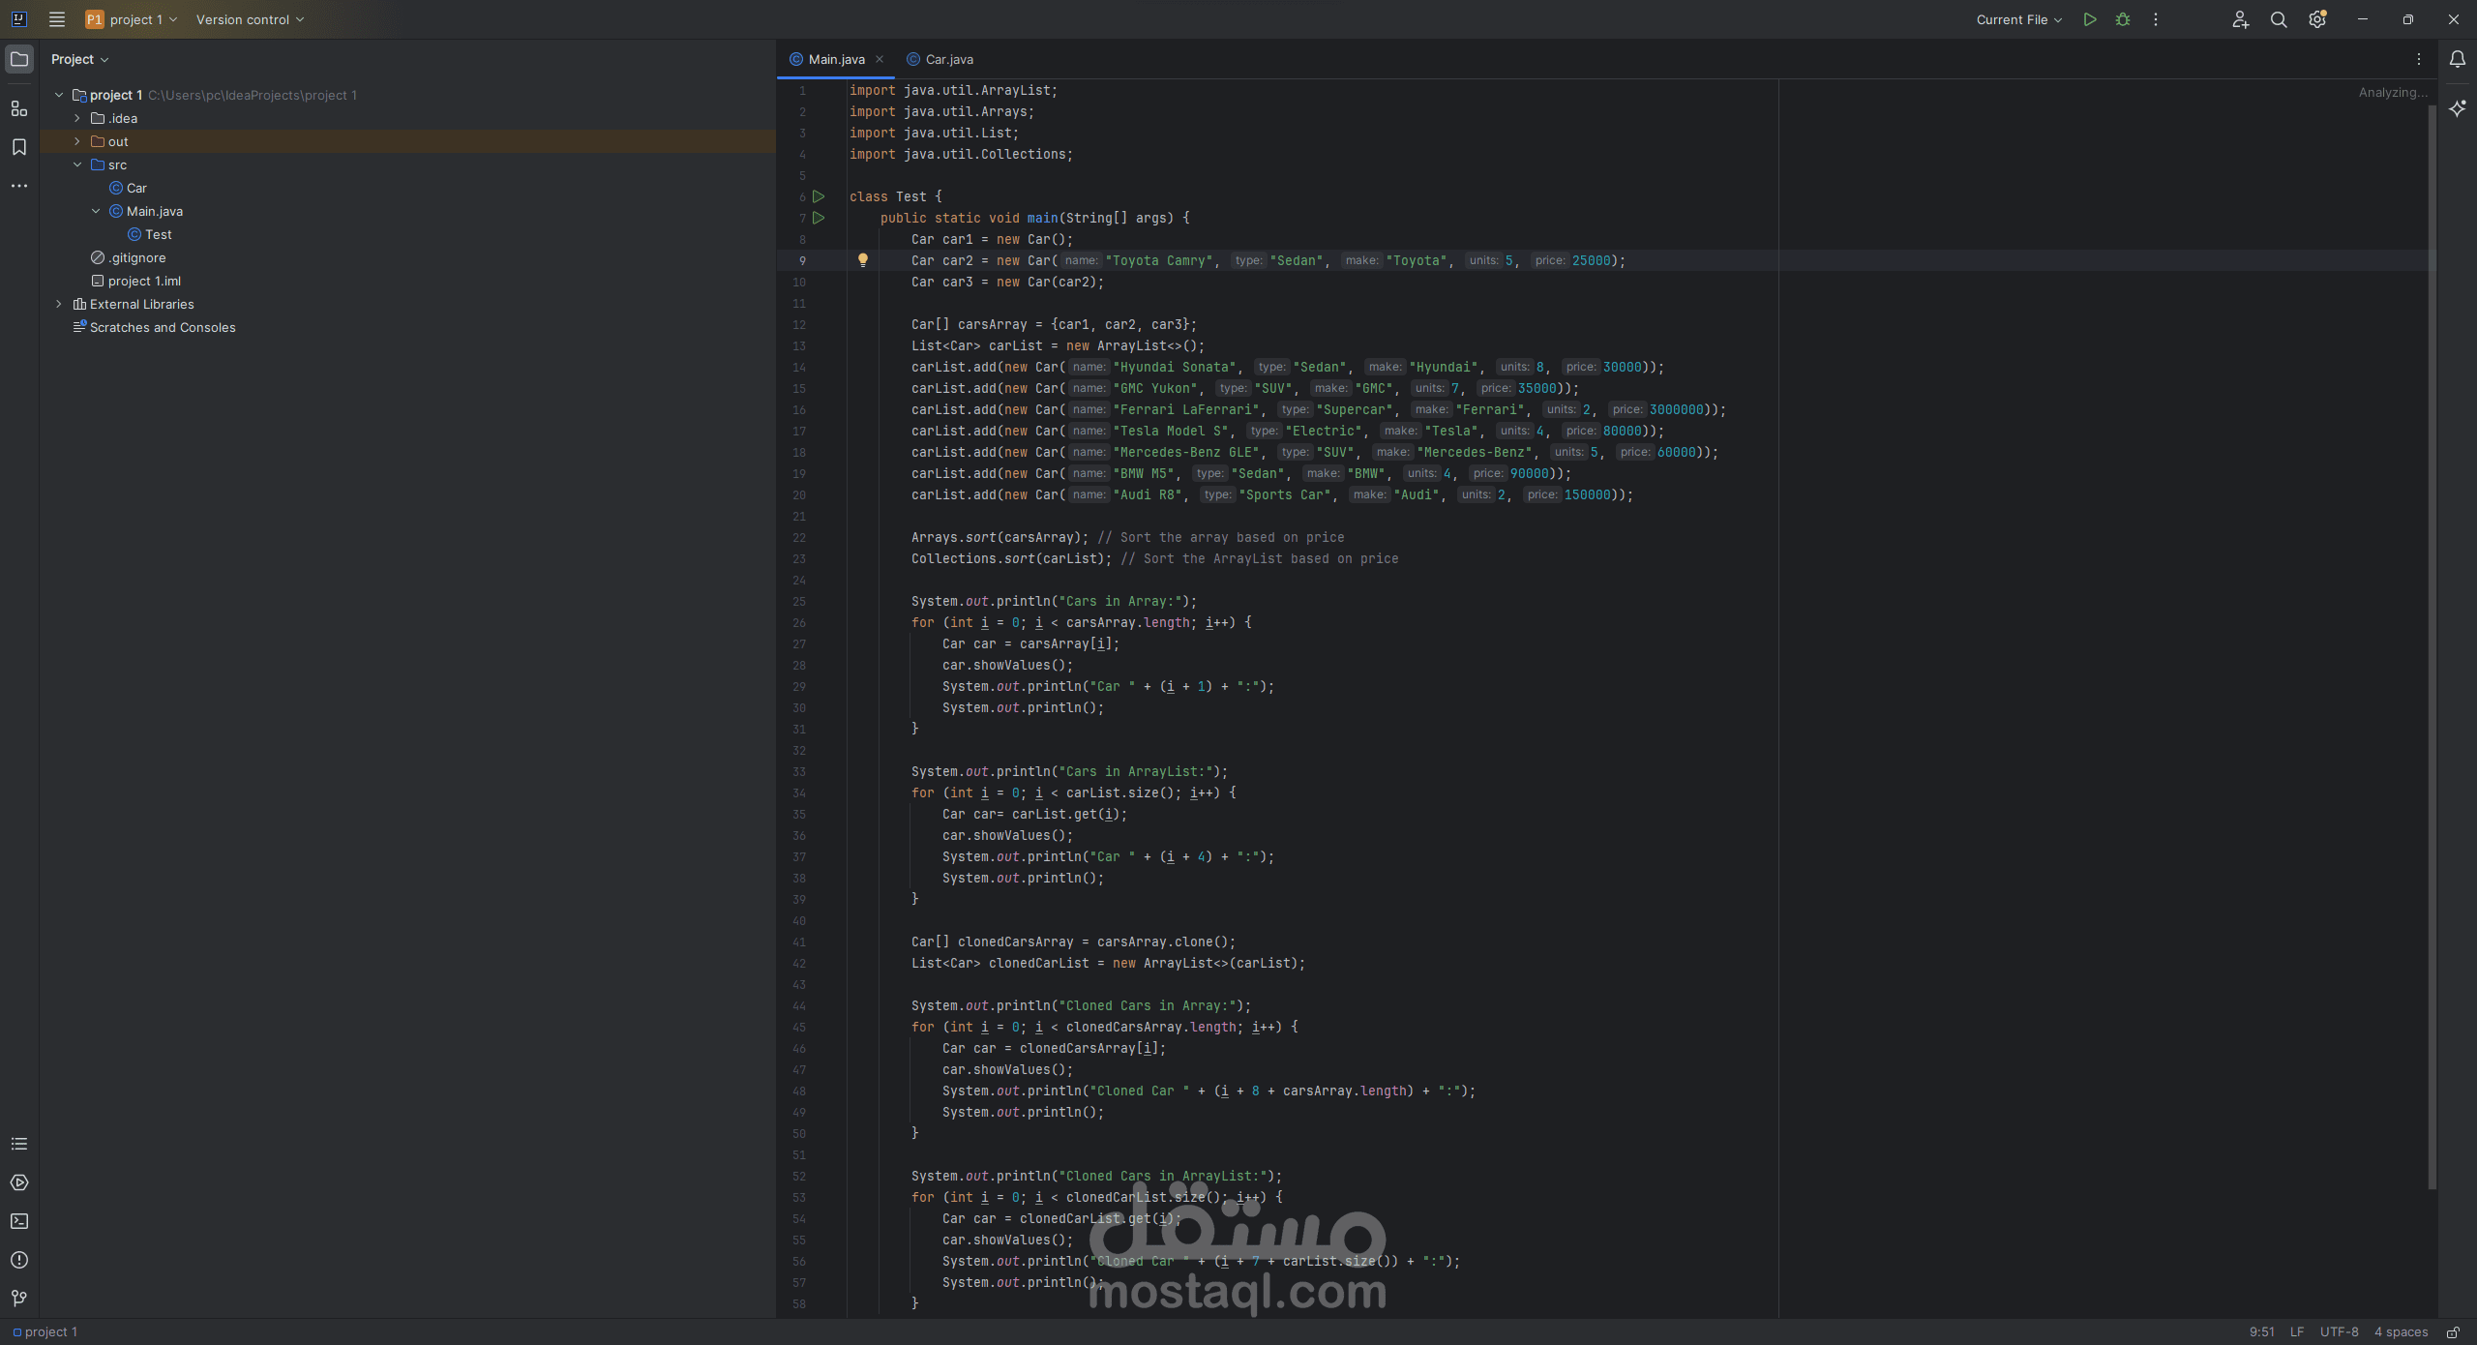Viewport: 2477px width, 1345px height.
Task: Open editor tab options menu
Action: click(x=2419, y=59)
